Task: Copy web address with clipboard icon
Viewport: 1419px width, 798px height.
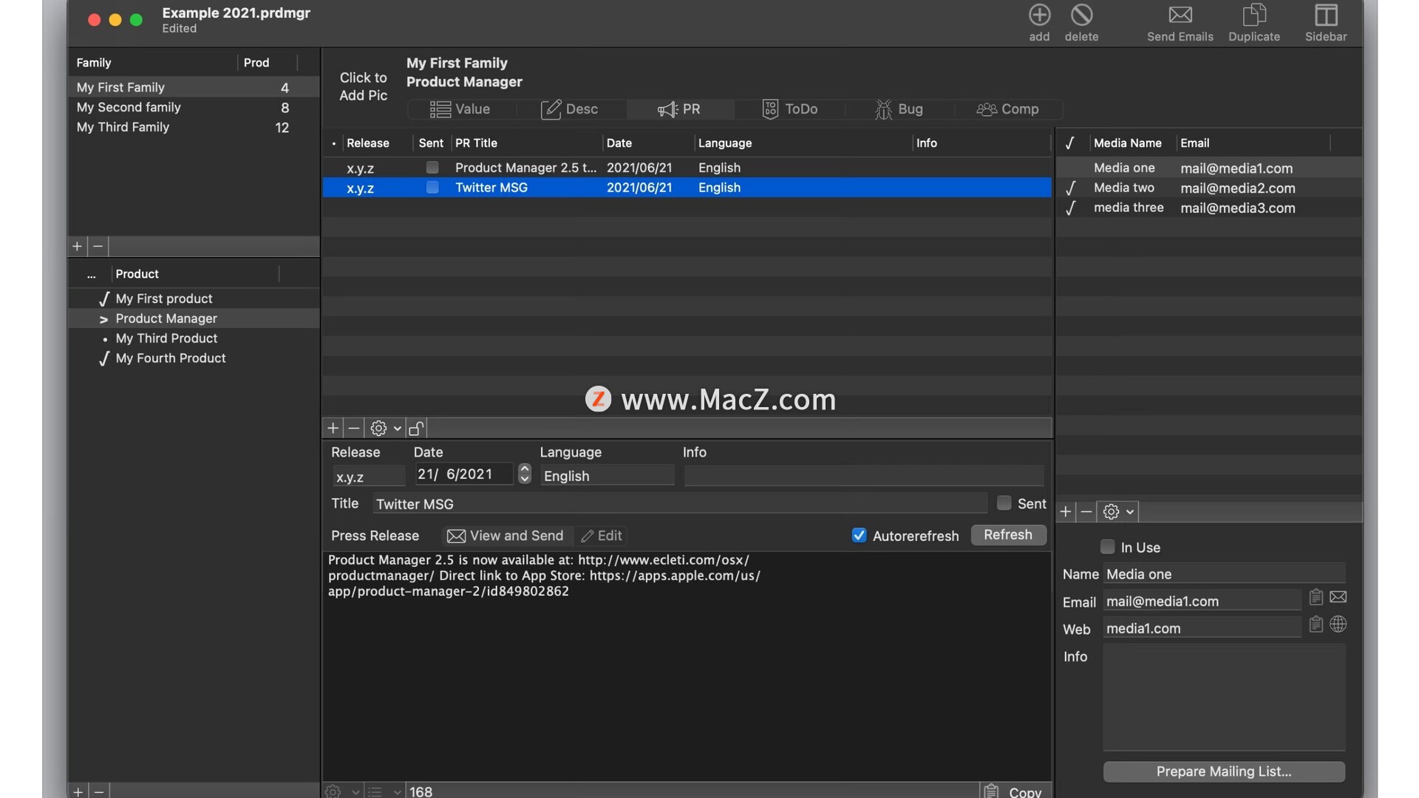Action: (1316, 624)
